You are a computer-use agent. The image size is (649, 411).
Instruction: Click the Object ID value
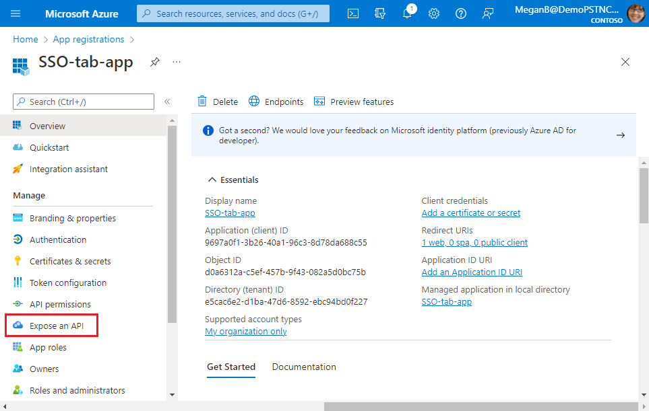click(285, 272)
